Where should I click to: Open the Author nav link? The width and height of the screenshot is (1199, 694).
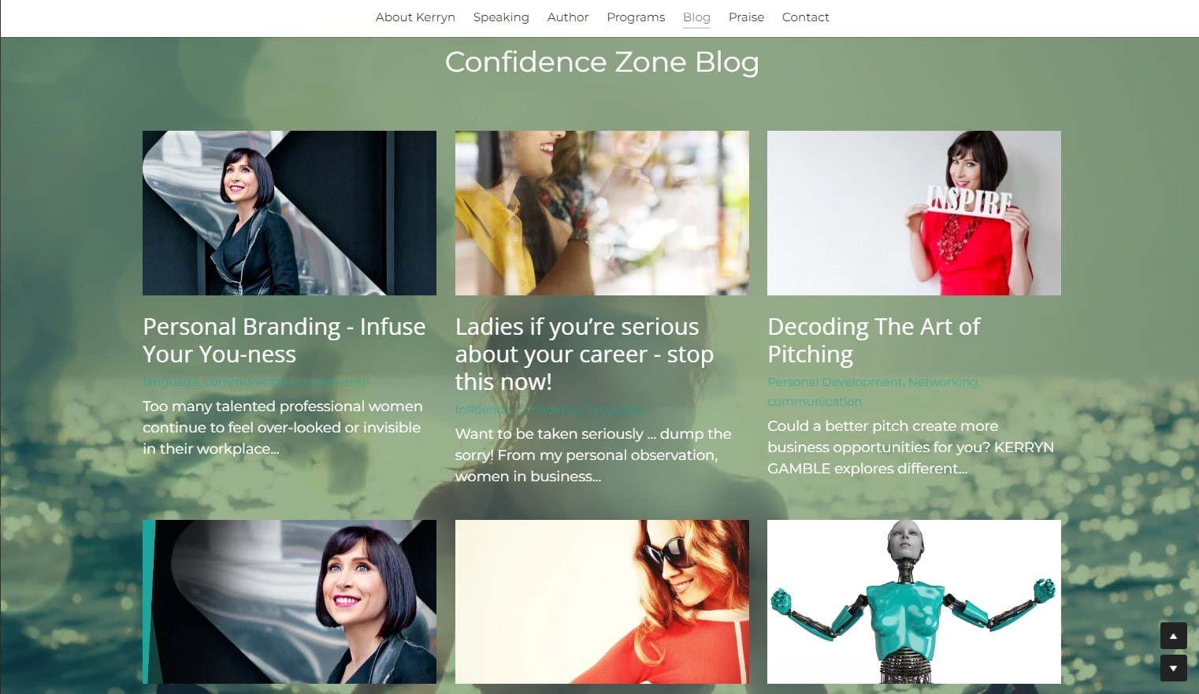tap(568, 17)
